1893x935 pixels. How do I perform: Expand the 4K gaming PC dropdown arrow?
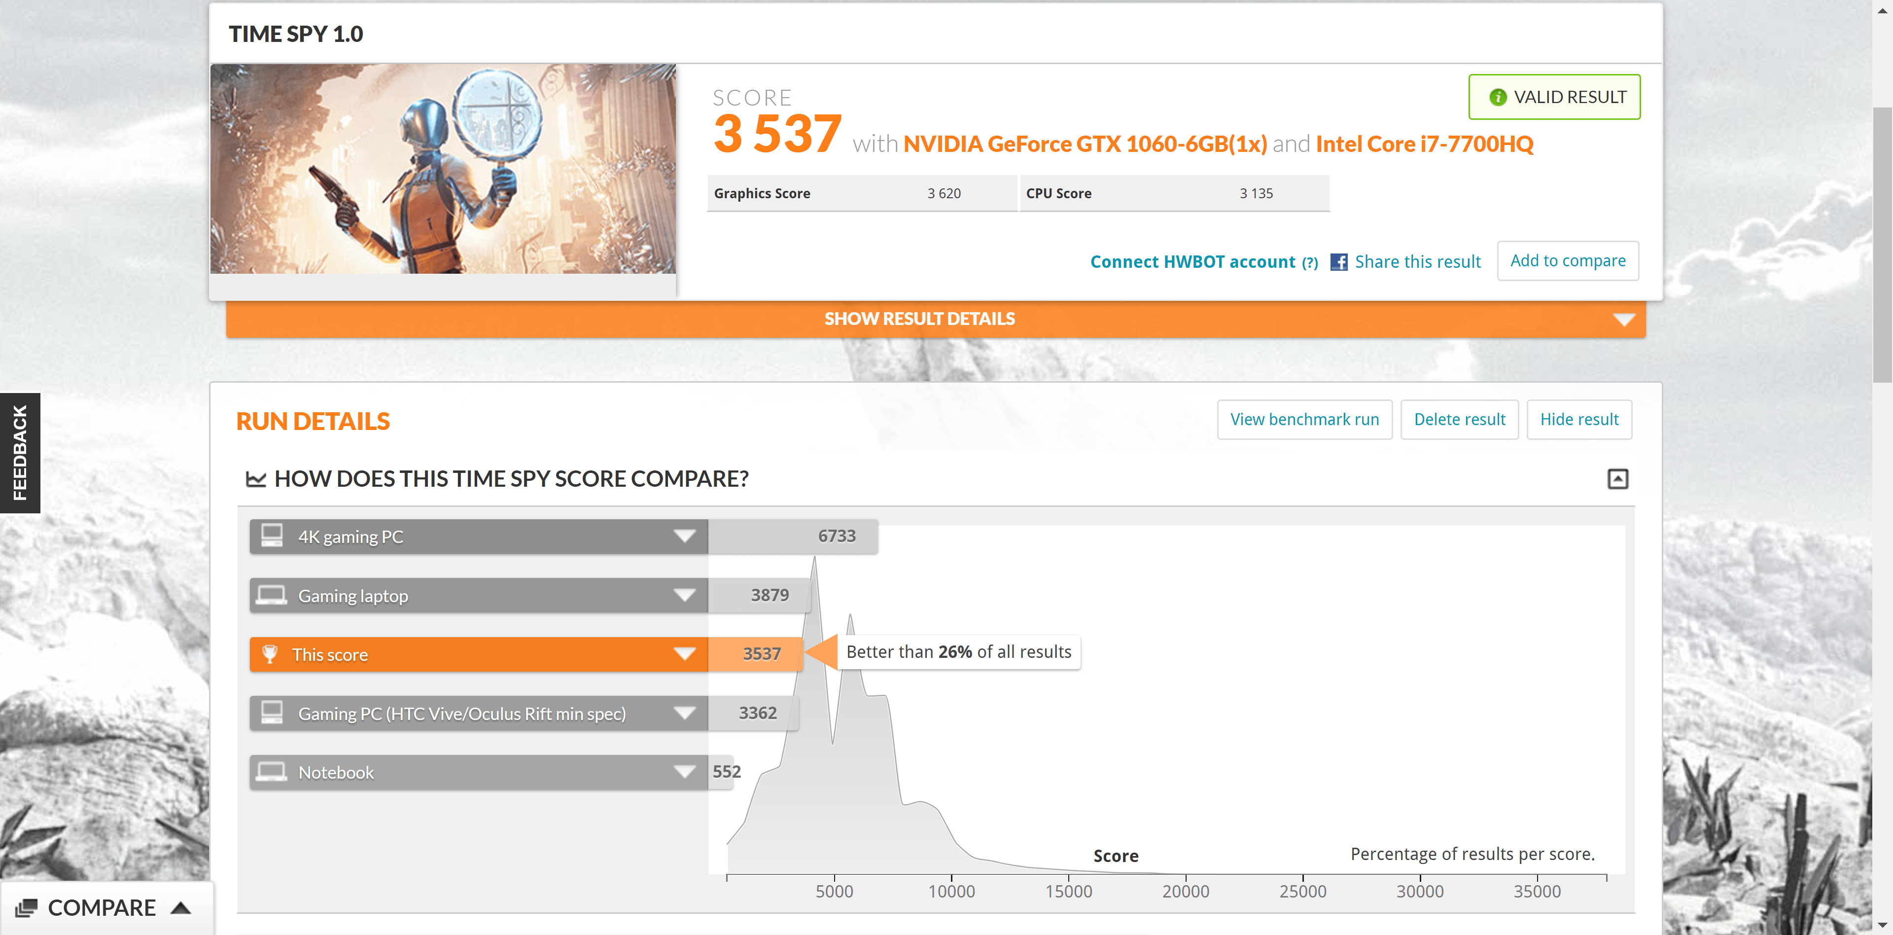[x=684, y=536]
